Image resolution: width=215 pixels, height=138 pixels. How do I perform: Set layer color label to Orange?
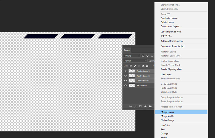(x=164, y=134)
